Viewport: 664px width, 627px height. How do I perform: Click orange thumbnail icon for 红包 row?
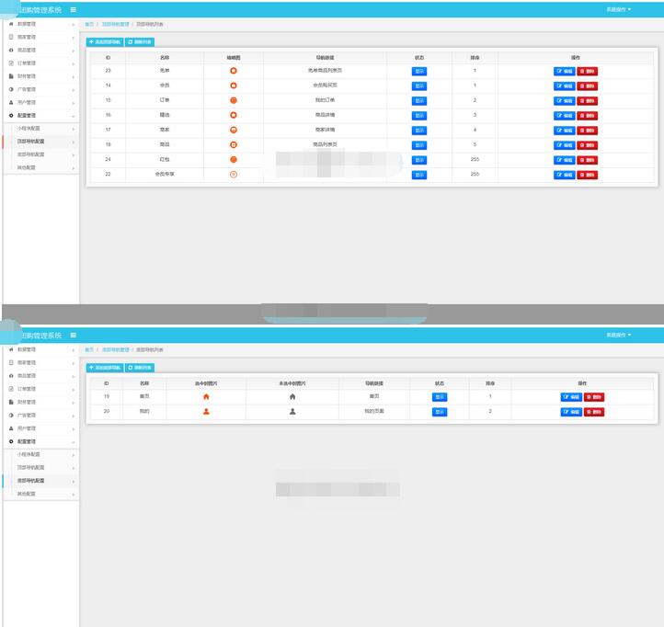click(234, 159)
